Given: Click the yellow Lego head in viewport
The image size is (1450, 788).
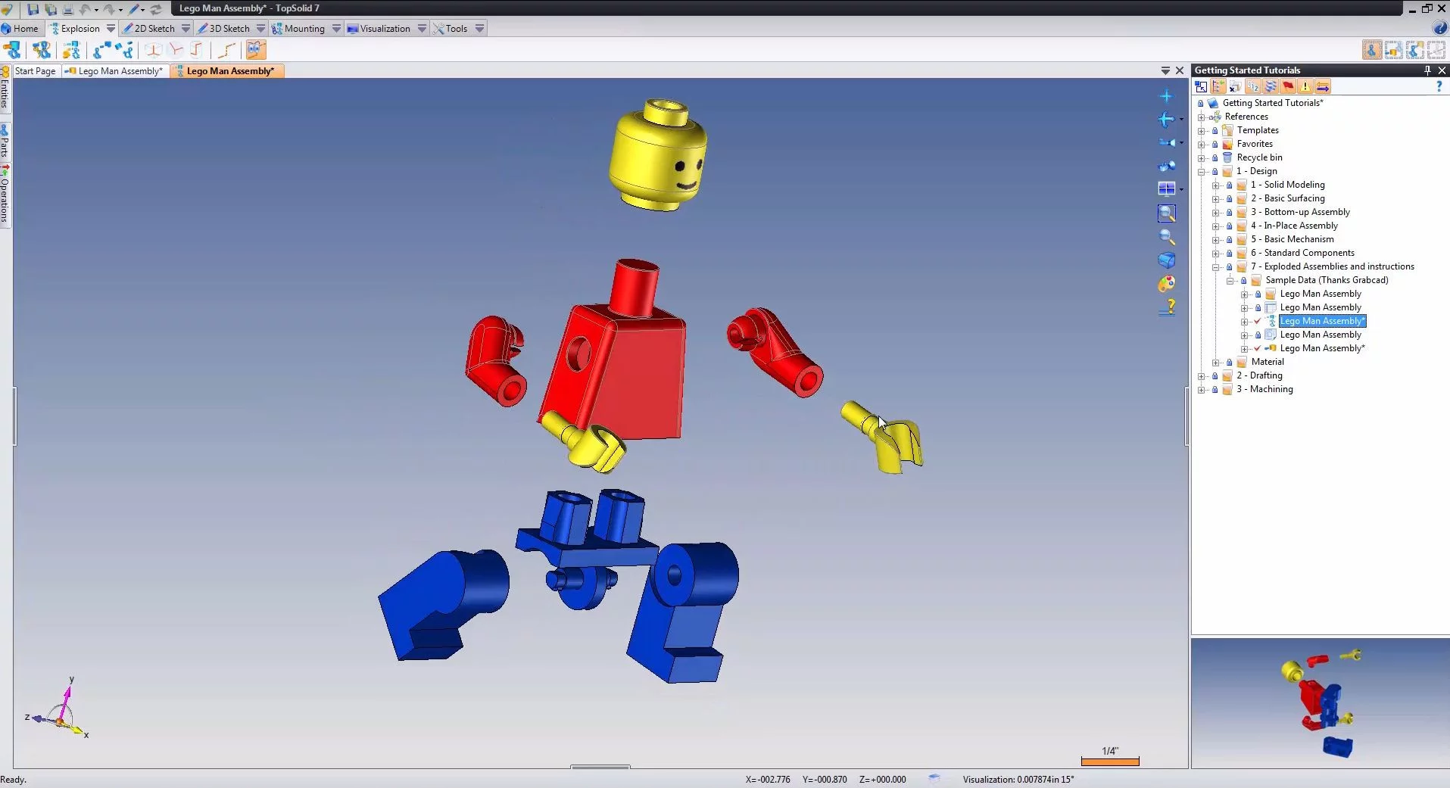Looking at the screenshot, I should 658,154.
